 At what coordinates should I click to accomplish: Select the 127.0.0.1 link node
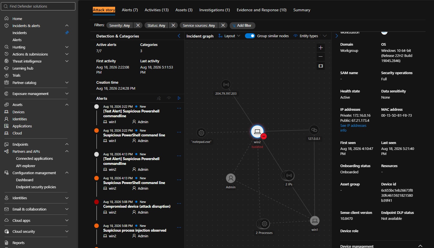click(x=314, y=130)
